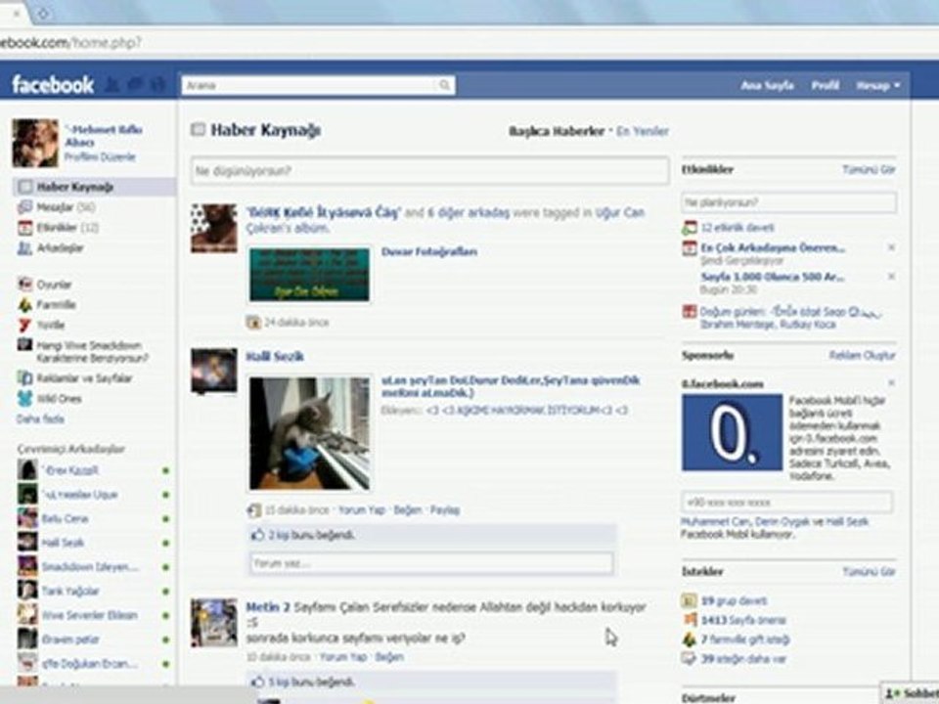The image size is (939, 704).
Task: Click FarmVille sidebar icon
Action: pos(25,305)
